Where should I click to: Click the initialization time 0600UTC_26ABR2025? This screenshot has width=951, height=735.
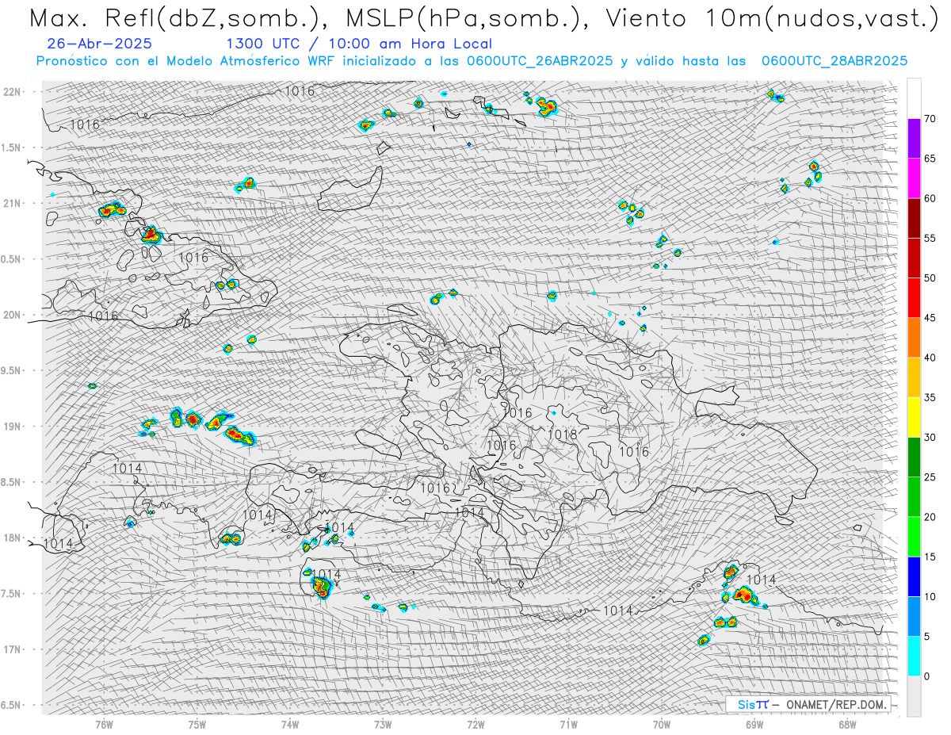coord(540,61)
